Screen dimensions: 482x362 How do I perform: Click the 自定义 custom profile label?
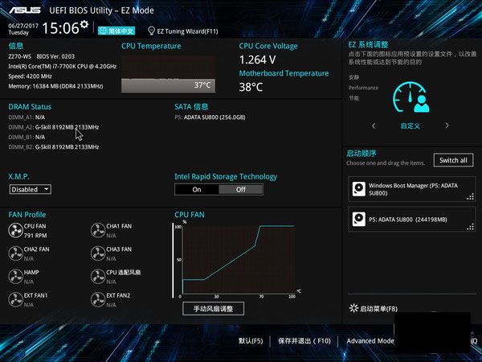[410, 126]
